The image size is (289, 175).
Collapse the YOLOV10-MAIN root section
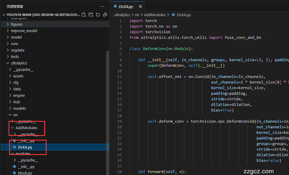pos(4,15)
